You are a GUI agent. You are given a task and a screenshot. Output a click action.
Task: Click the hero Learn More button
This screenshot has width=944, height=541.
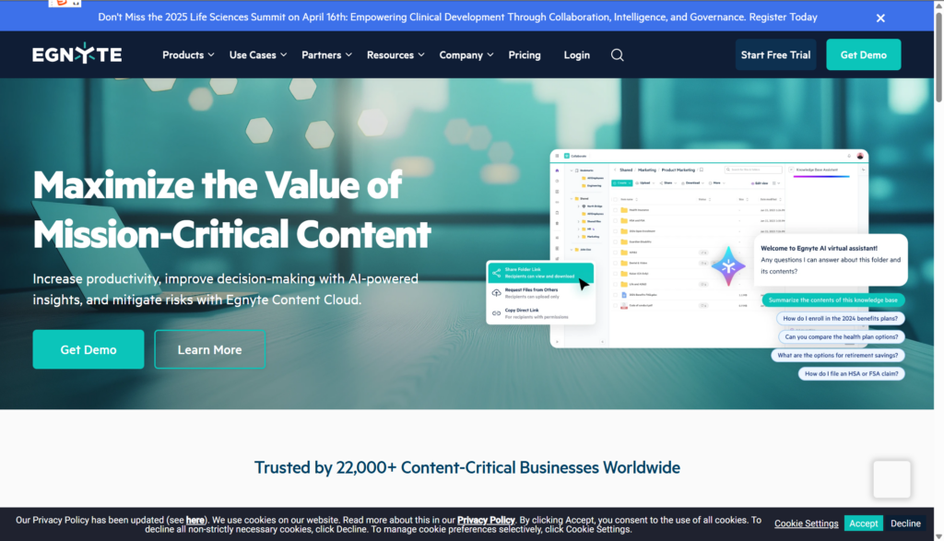(x=210, y=349)
